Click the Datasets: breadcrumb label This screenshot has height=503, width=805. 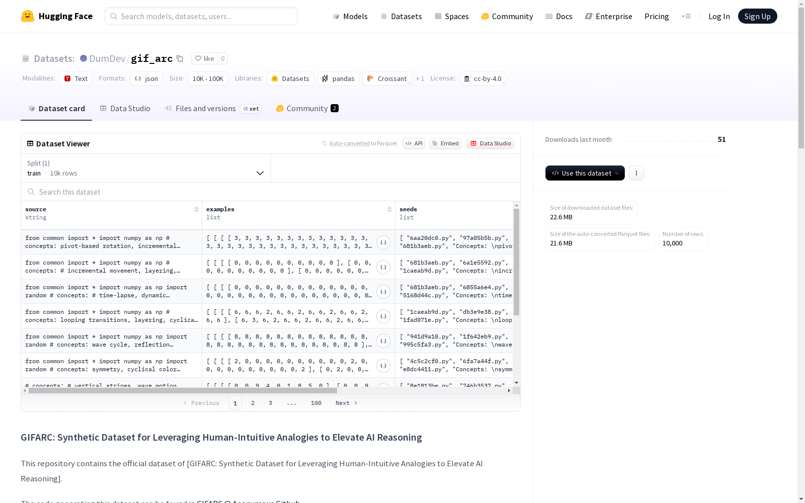pyautogui.click(x=54, y=58)
